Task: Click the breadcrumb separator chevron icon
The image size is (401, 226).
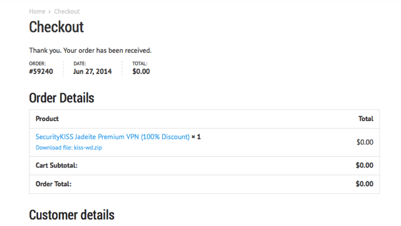Action: click(x=49, y=12)
